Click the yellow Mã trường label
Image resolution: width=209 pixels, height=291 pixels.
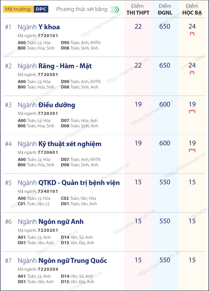pos(18,9)
